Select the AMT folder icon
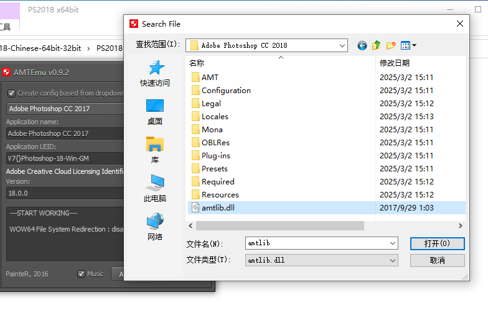 coord(195,77)
